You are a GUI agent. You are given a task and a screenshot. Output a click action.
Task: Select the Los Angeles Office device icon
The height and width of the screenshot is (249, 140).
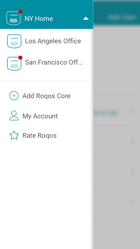pos(14,41)
